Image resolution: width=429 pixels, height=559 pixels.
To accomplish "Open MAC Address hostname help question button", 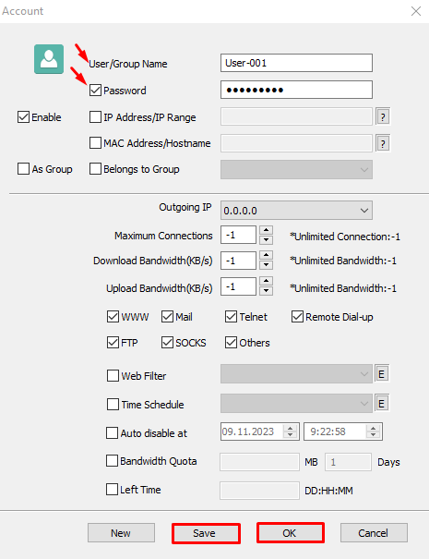I will click(383, 143).
